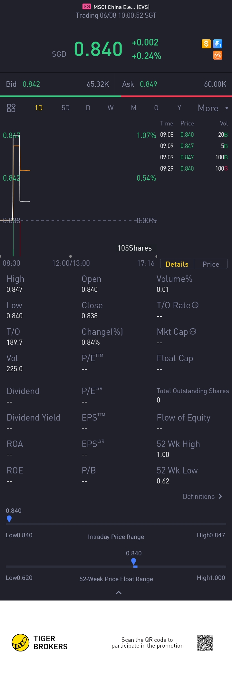The width and height of the screenshot is (232, 685).
Task: Tap the yellow dollar sign badge
Action: [206, 44]
